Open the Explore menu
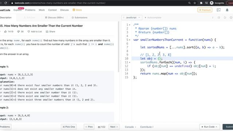Screen dimensions: 233x131 click(x=17, y=10)
